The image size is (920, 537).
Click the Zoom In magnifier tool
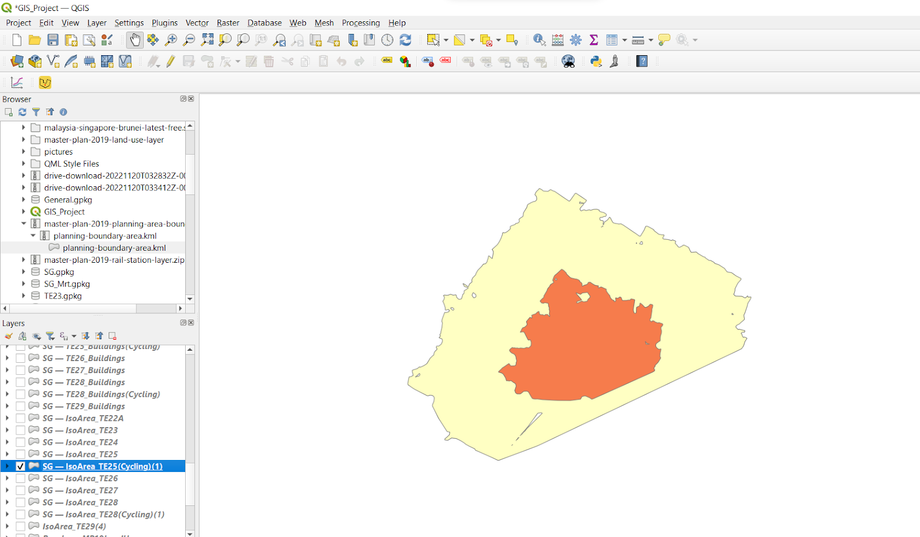click(x=171, y=40)
